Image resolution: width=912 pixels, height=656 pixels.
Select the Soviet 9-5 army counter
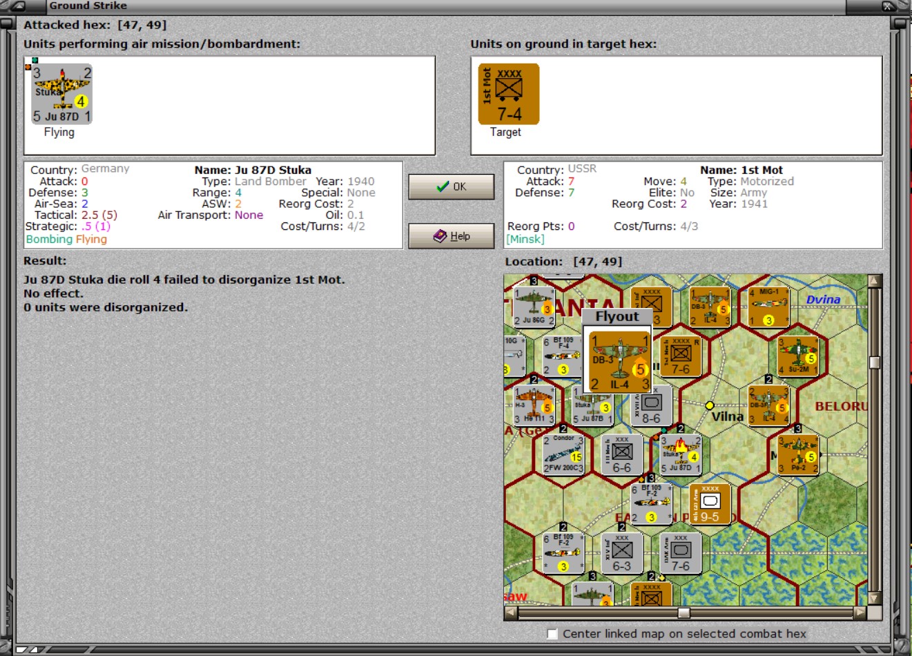pos(710,504)
